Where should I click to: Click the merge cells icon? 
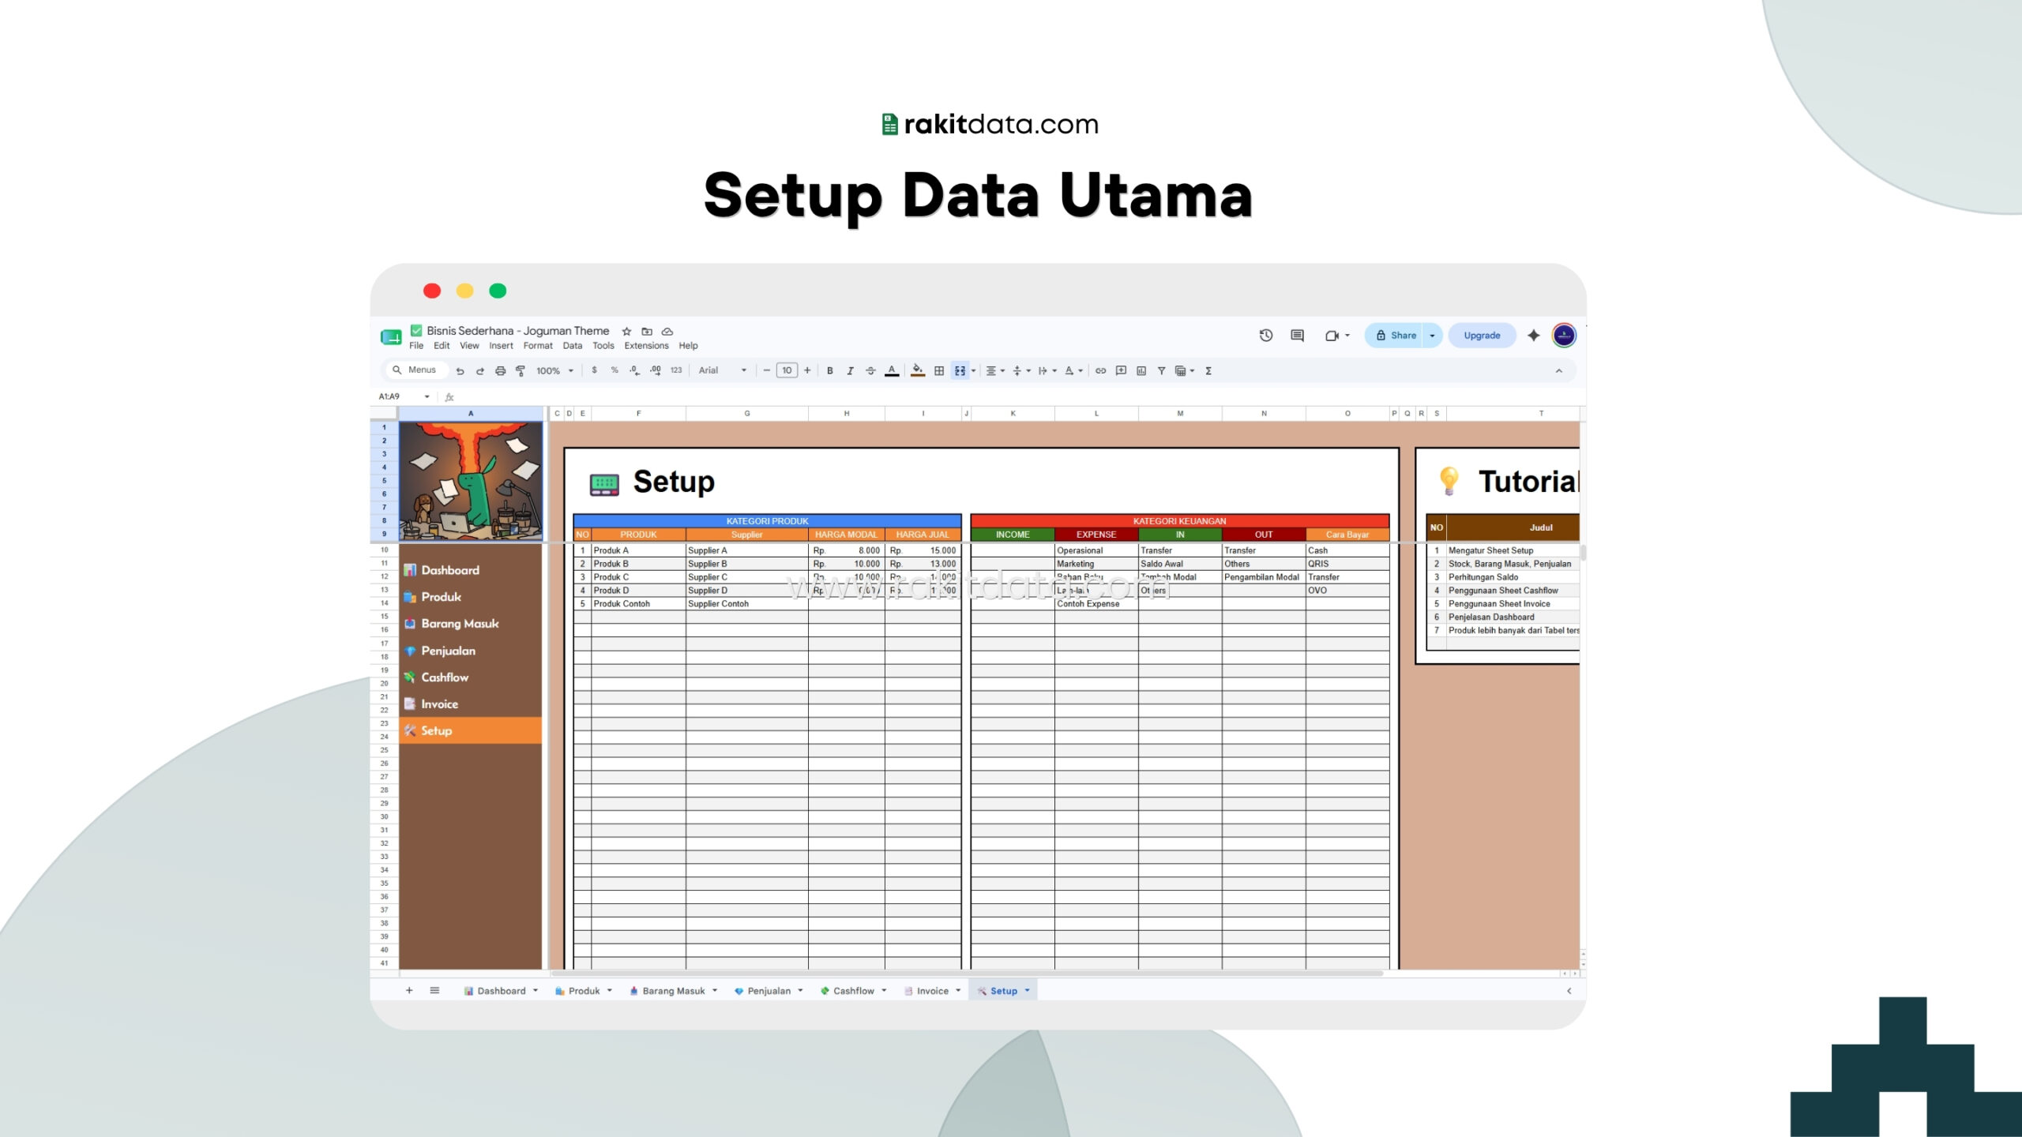pyautogui.click(x=960, y=370)
